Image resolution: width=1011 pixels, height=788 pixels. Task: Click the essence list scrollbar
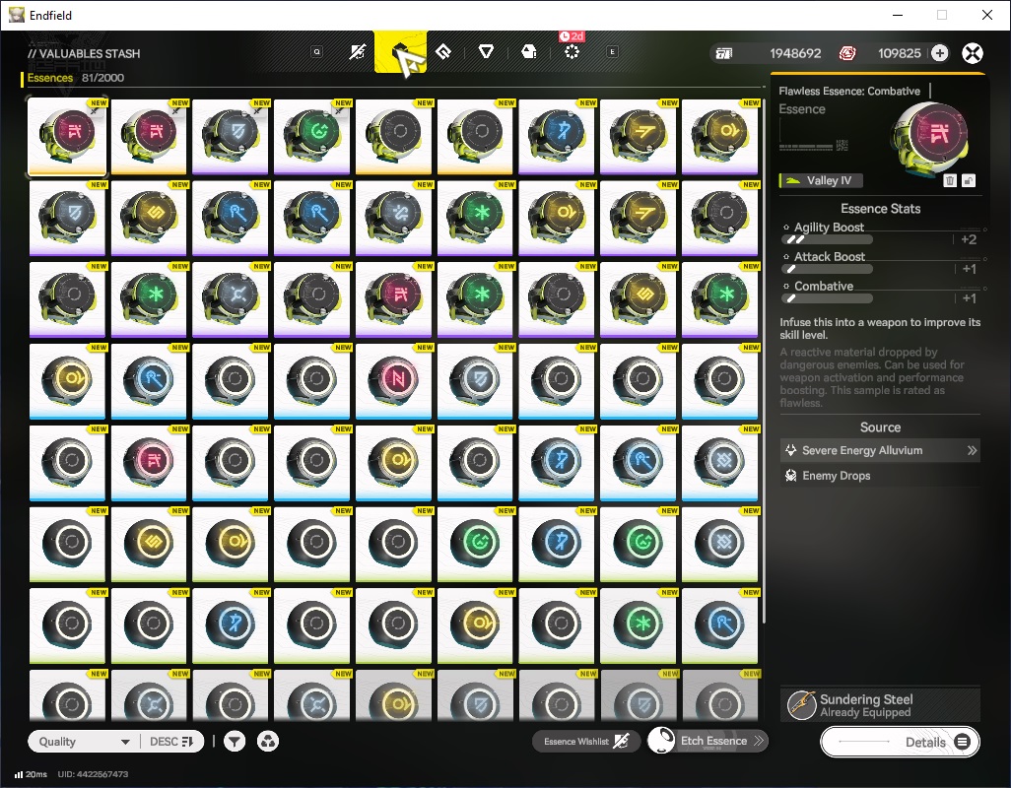pos(764,361)
